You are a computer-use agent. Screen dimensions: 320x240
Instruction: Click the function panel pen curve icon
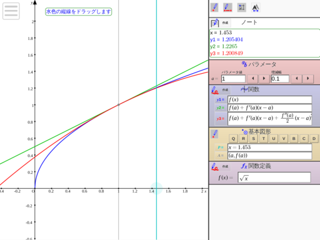[x=215, y=90]
